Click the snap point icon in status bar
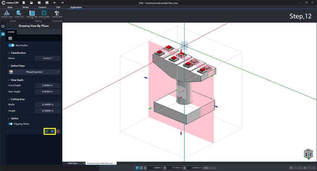The width and height of the screenshot is (317, 171). 137,168
